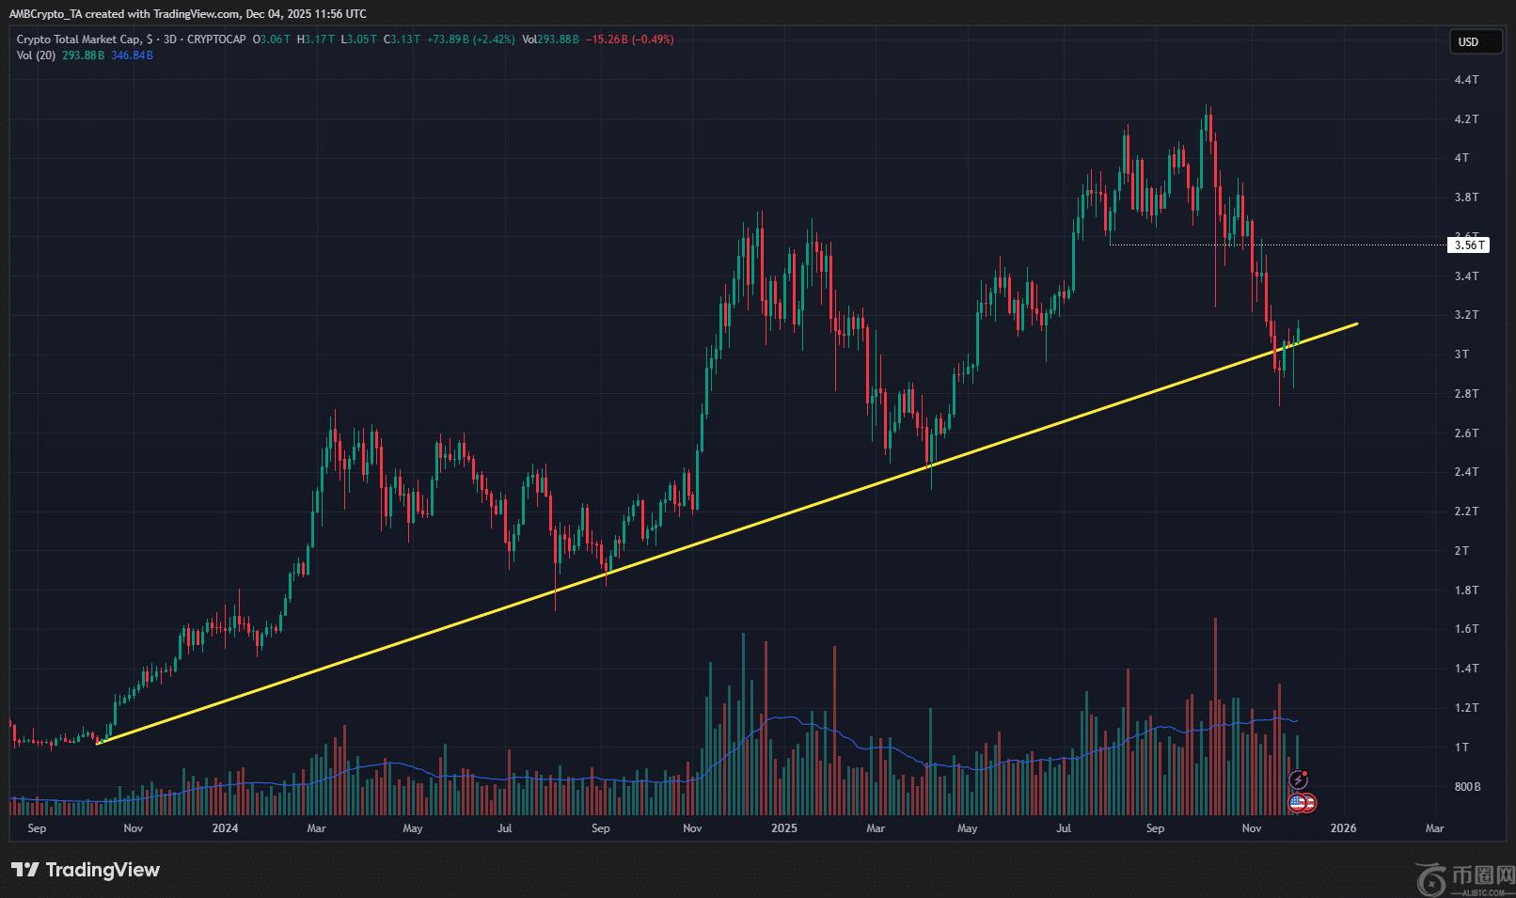Image resolution: width=1516 pixels, height=898 pixels.
Task: Open the US flag economic event marker
Action: click(1298, 803)
